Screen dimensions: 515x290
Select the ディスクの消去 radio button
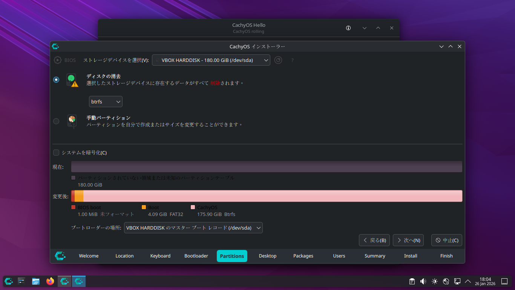pyautogui.click(x=56, y=80)
